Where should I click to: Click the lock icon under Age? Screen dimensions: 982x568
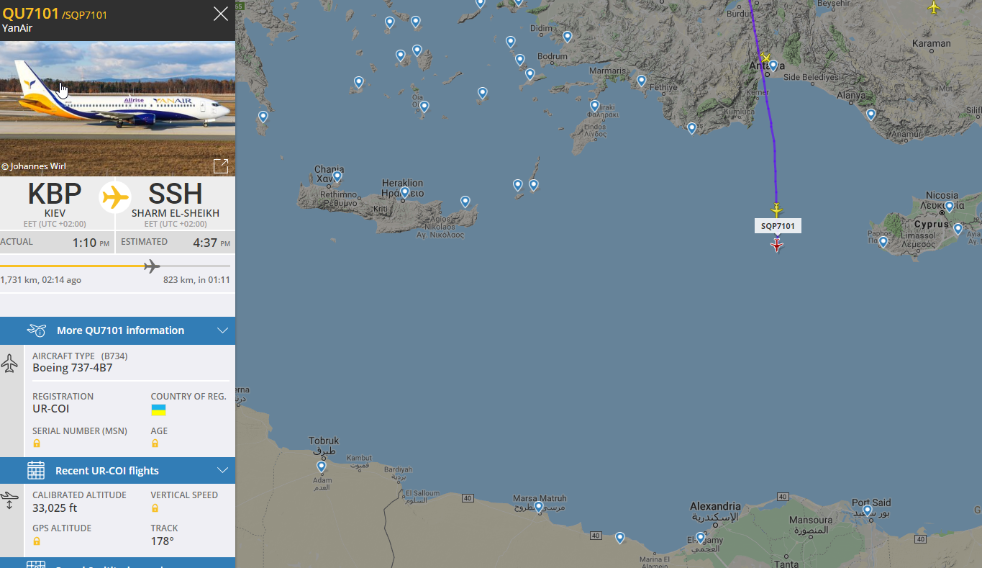click(155, 443)
